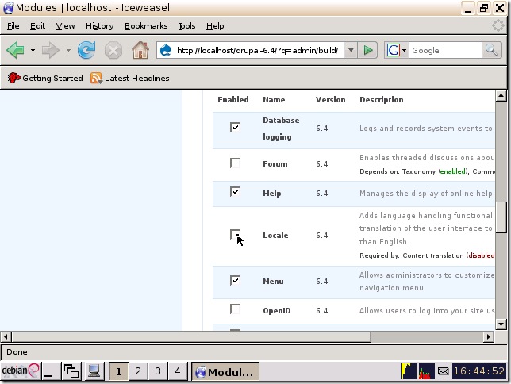The image size is (511, 384).
Task: Click the green Go arrow button
Action: coord(368,50)
